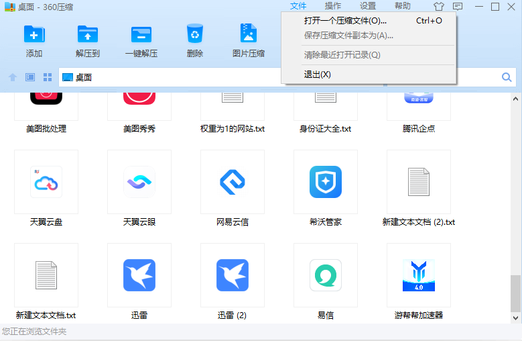The width and height of the screenshot is (522, 341).
Task: Open the skin (shirt) icon in title bar
Action: (439, 6)
